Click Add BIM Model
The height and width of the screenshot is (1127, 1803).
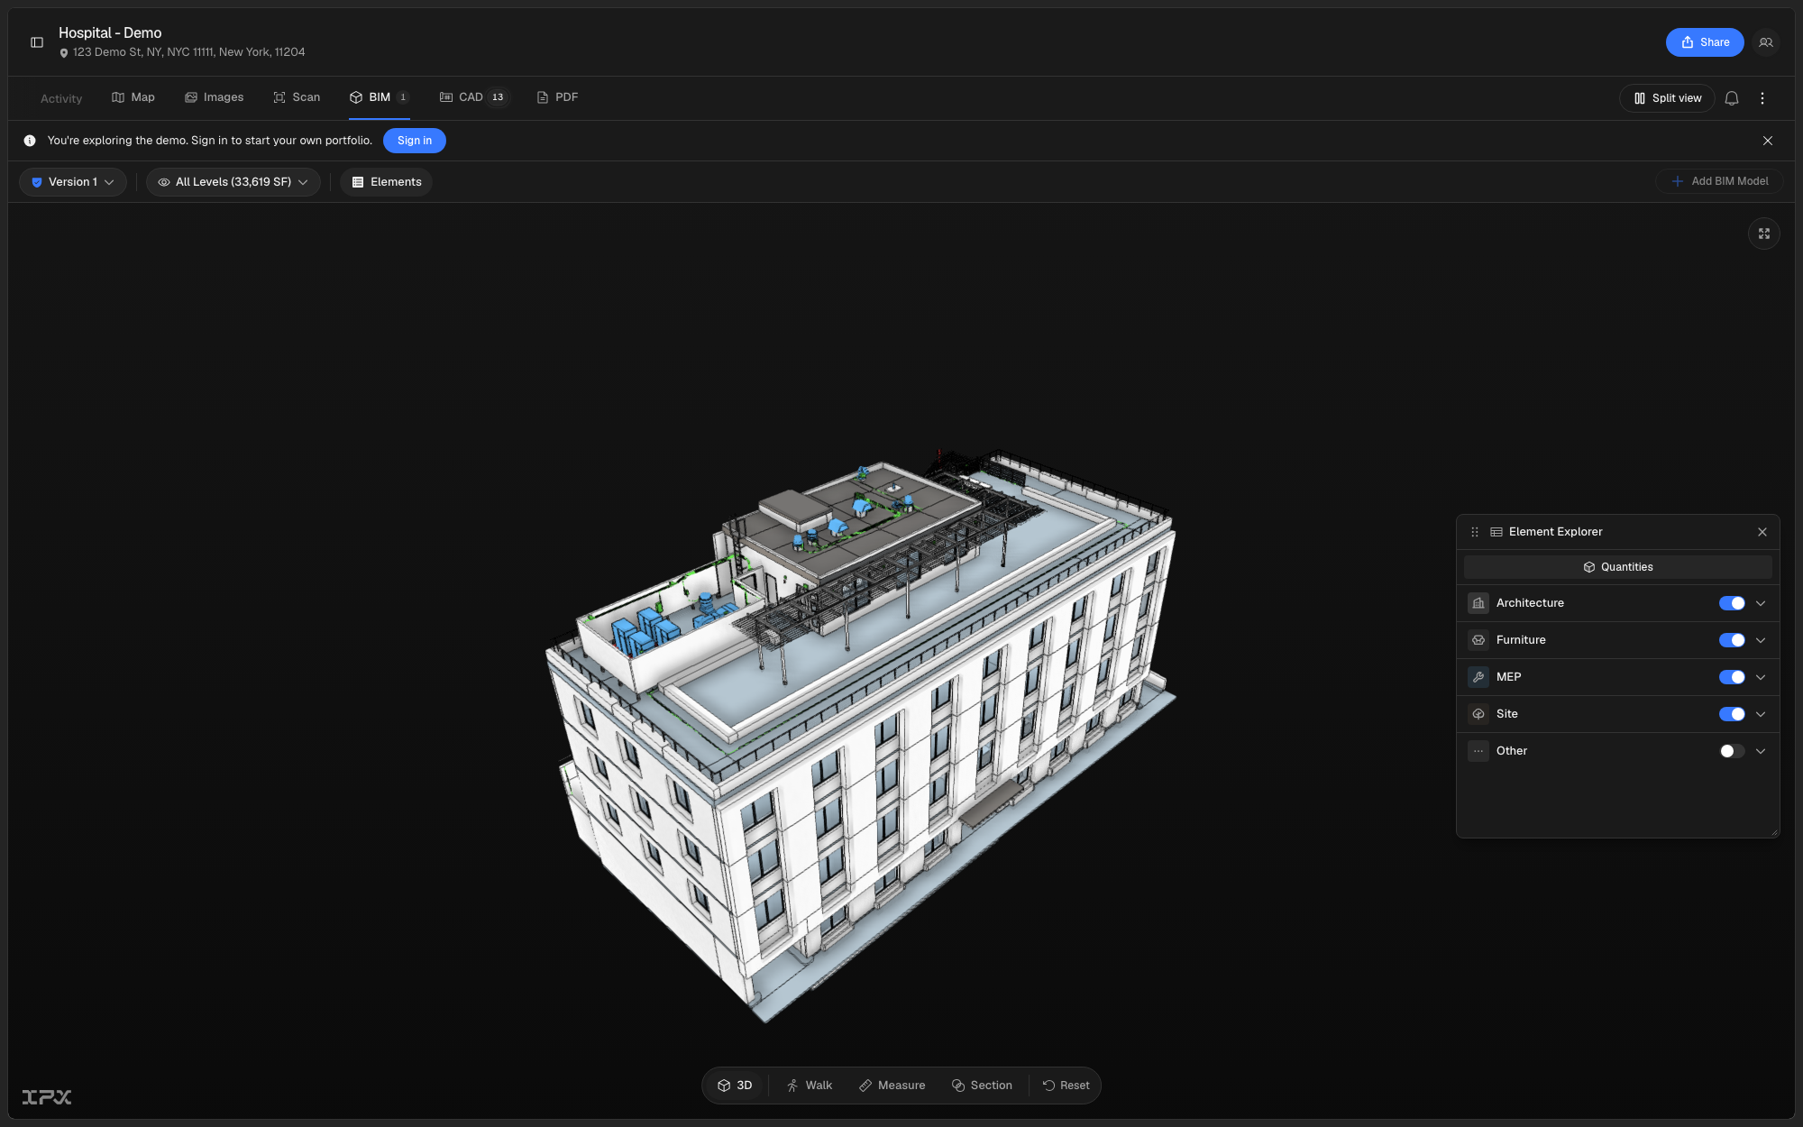coord(1719,181)
